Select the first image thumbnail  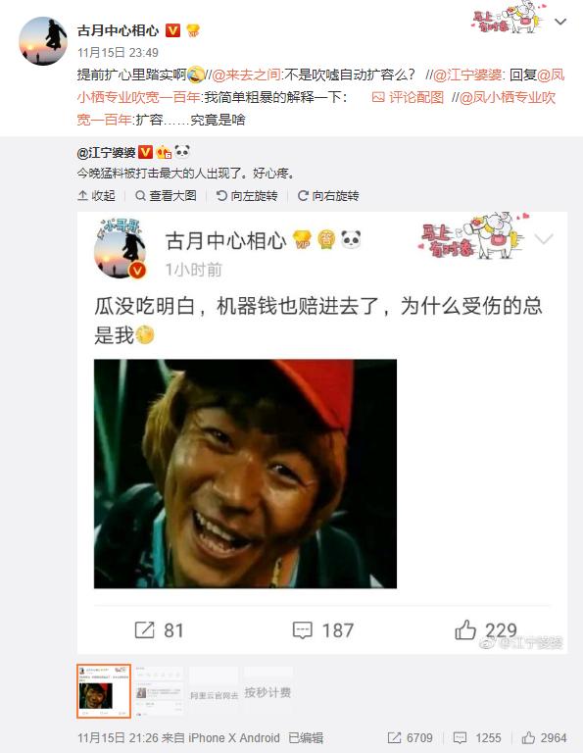tap(104, 691)
